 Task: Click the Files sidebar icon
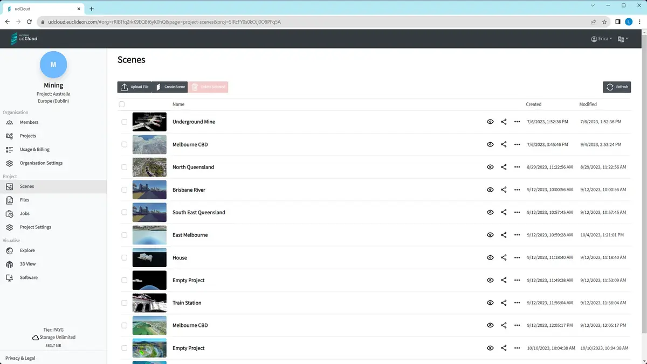(9, 200)
